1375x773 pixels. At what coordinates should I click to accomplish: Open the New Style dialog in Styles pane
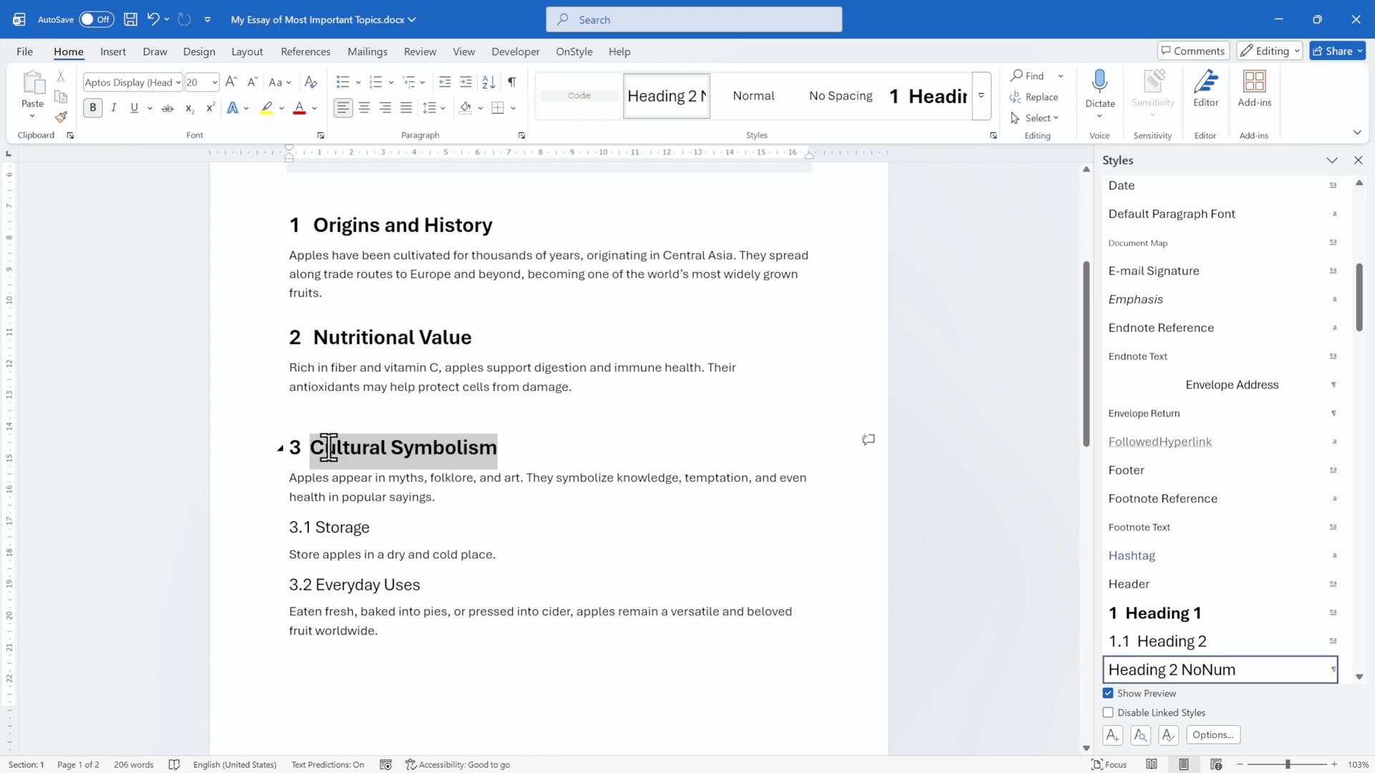pos(1113,735)
